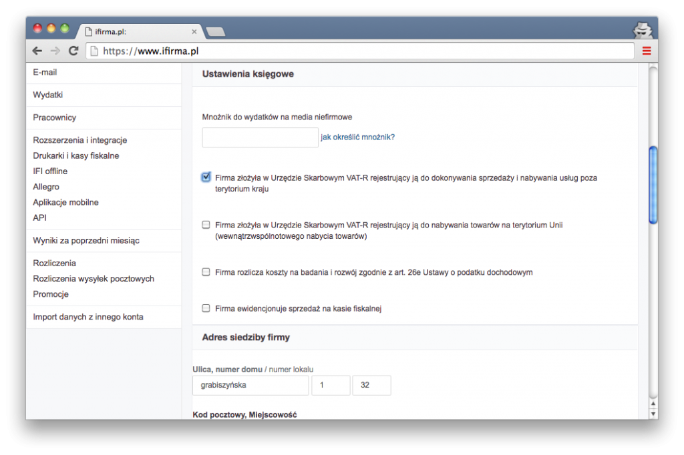684x455 pixels.
Task: Open Drukarki i kasy fiskalne
Action: pos(76,156)
